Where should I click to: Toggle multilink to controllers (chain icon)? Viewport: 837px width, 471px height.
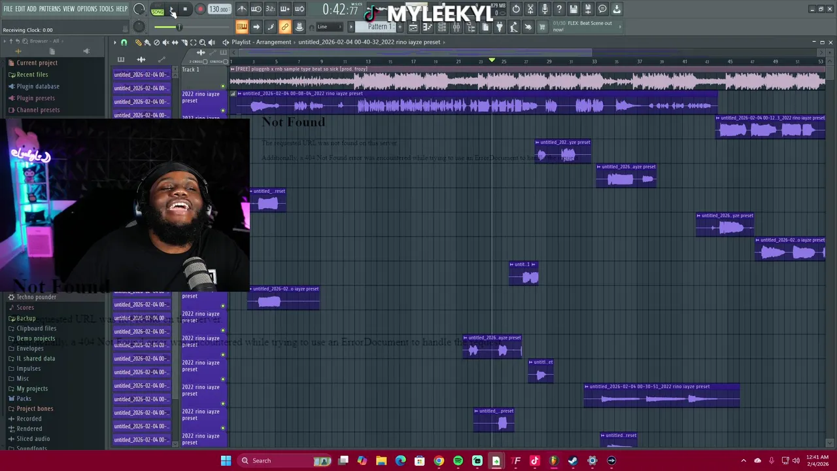(x=284, y=27)
